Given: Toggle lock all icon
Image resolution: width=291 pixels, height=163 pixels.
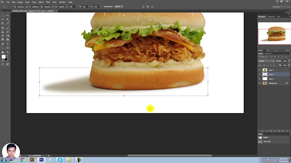Looking at the screenshot, I should coord(274,66).
